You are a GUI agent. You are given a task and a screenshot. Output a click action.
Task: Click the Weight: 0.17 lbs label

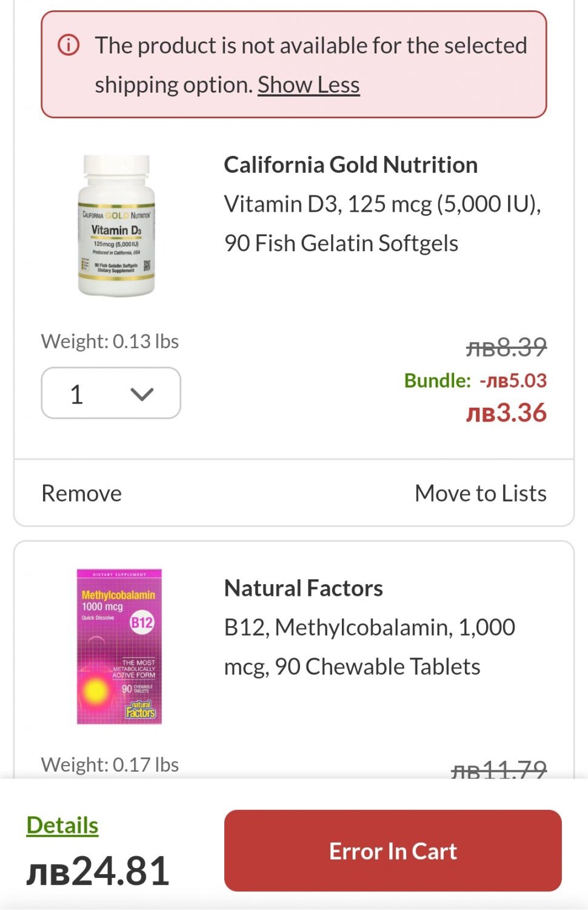(x=110, y=764)
